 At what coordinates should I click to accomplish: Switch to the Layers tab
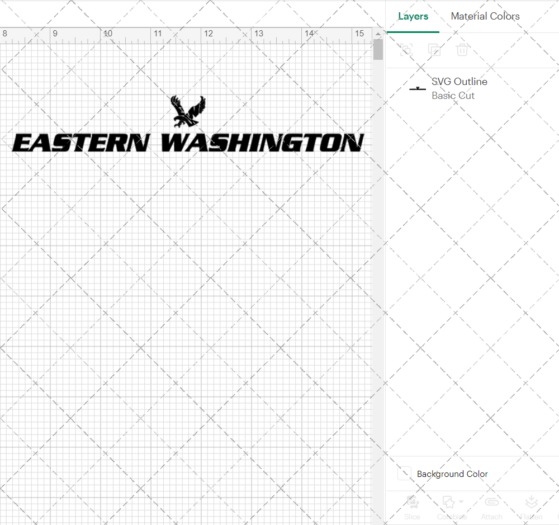pos(413,16)
